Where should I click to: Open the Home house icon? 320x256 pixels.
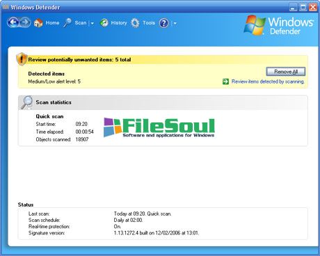tap(38, 23)
